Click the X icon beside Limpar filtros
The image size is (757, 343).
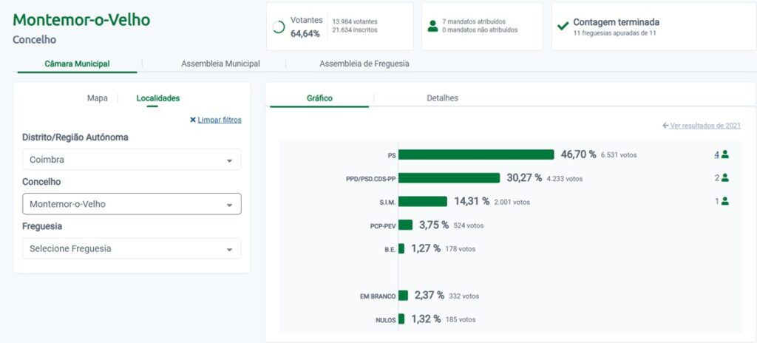pos(193,120)
